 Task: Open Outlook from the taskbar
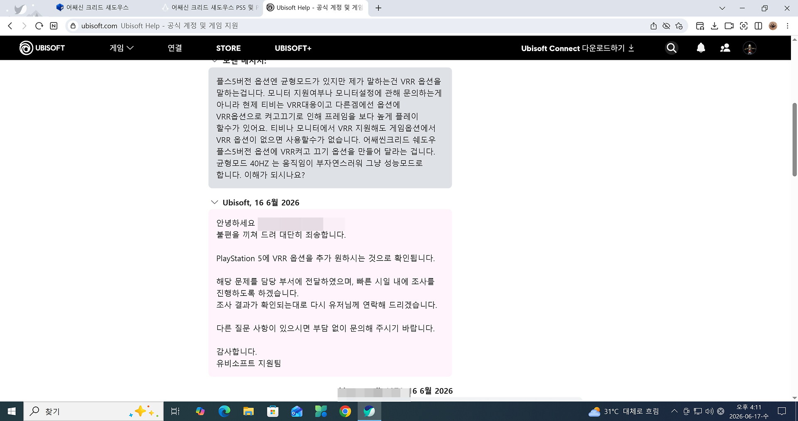(296, 411)
